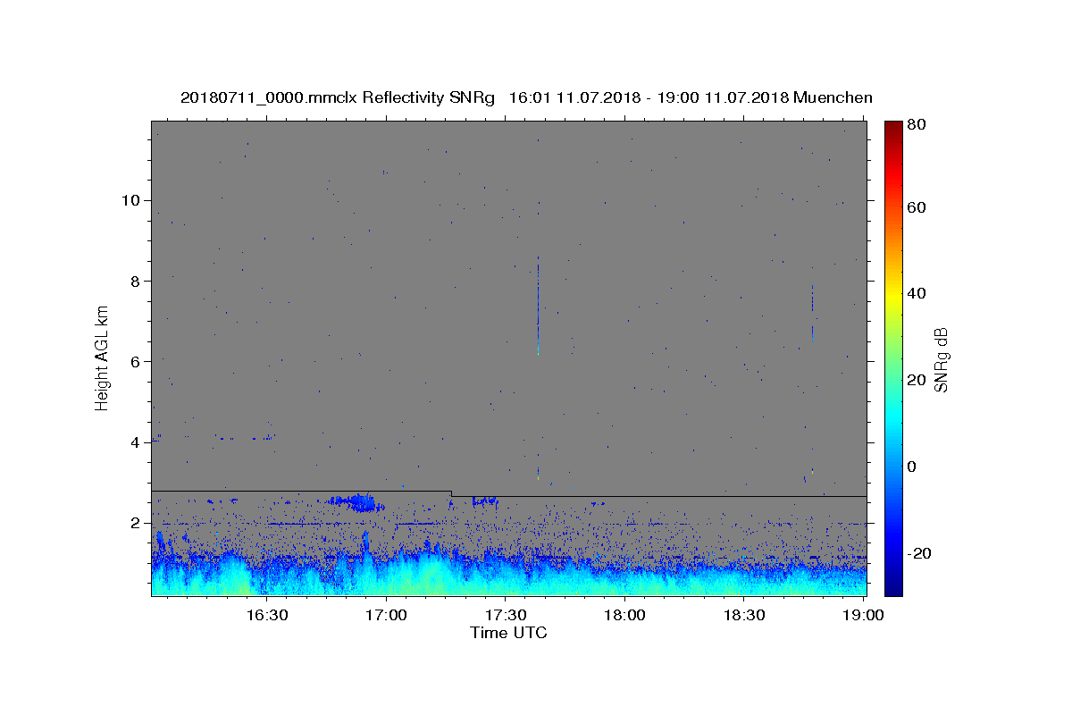The height and width of the screenshot is (715, 1072).
Task: Click the height axis label 8
Action: [137, 281]
